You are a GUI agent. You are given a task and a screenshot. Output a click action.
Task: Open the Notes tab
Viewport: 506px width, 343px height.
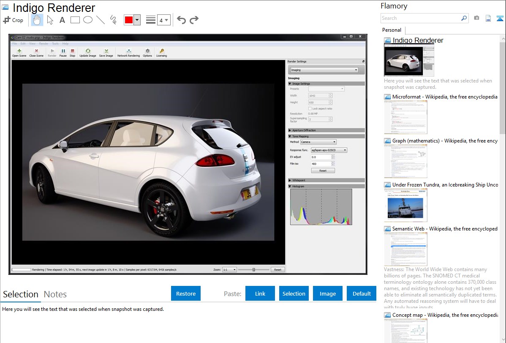(55, 294)
